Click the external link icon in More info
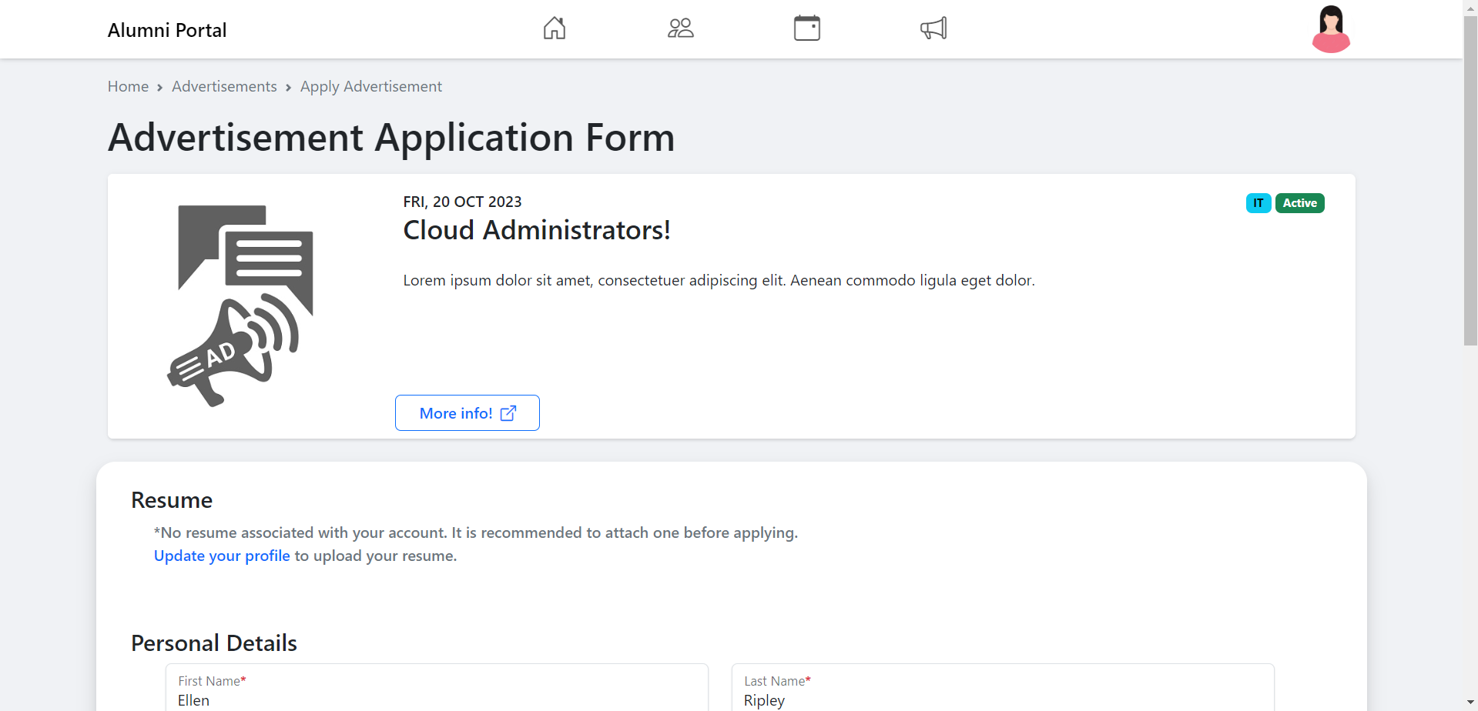 [508, 413]
